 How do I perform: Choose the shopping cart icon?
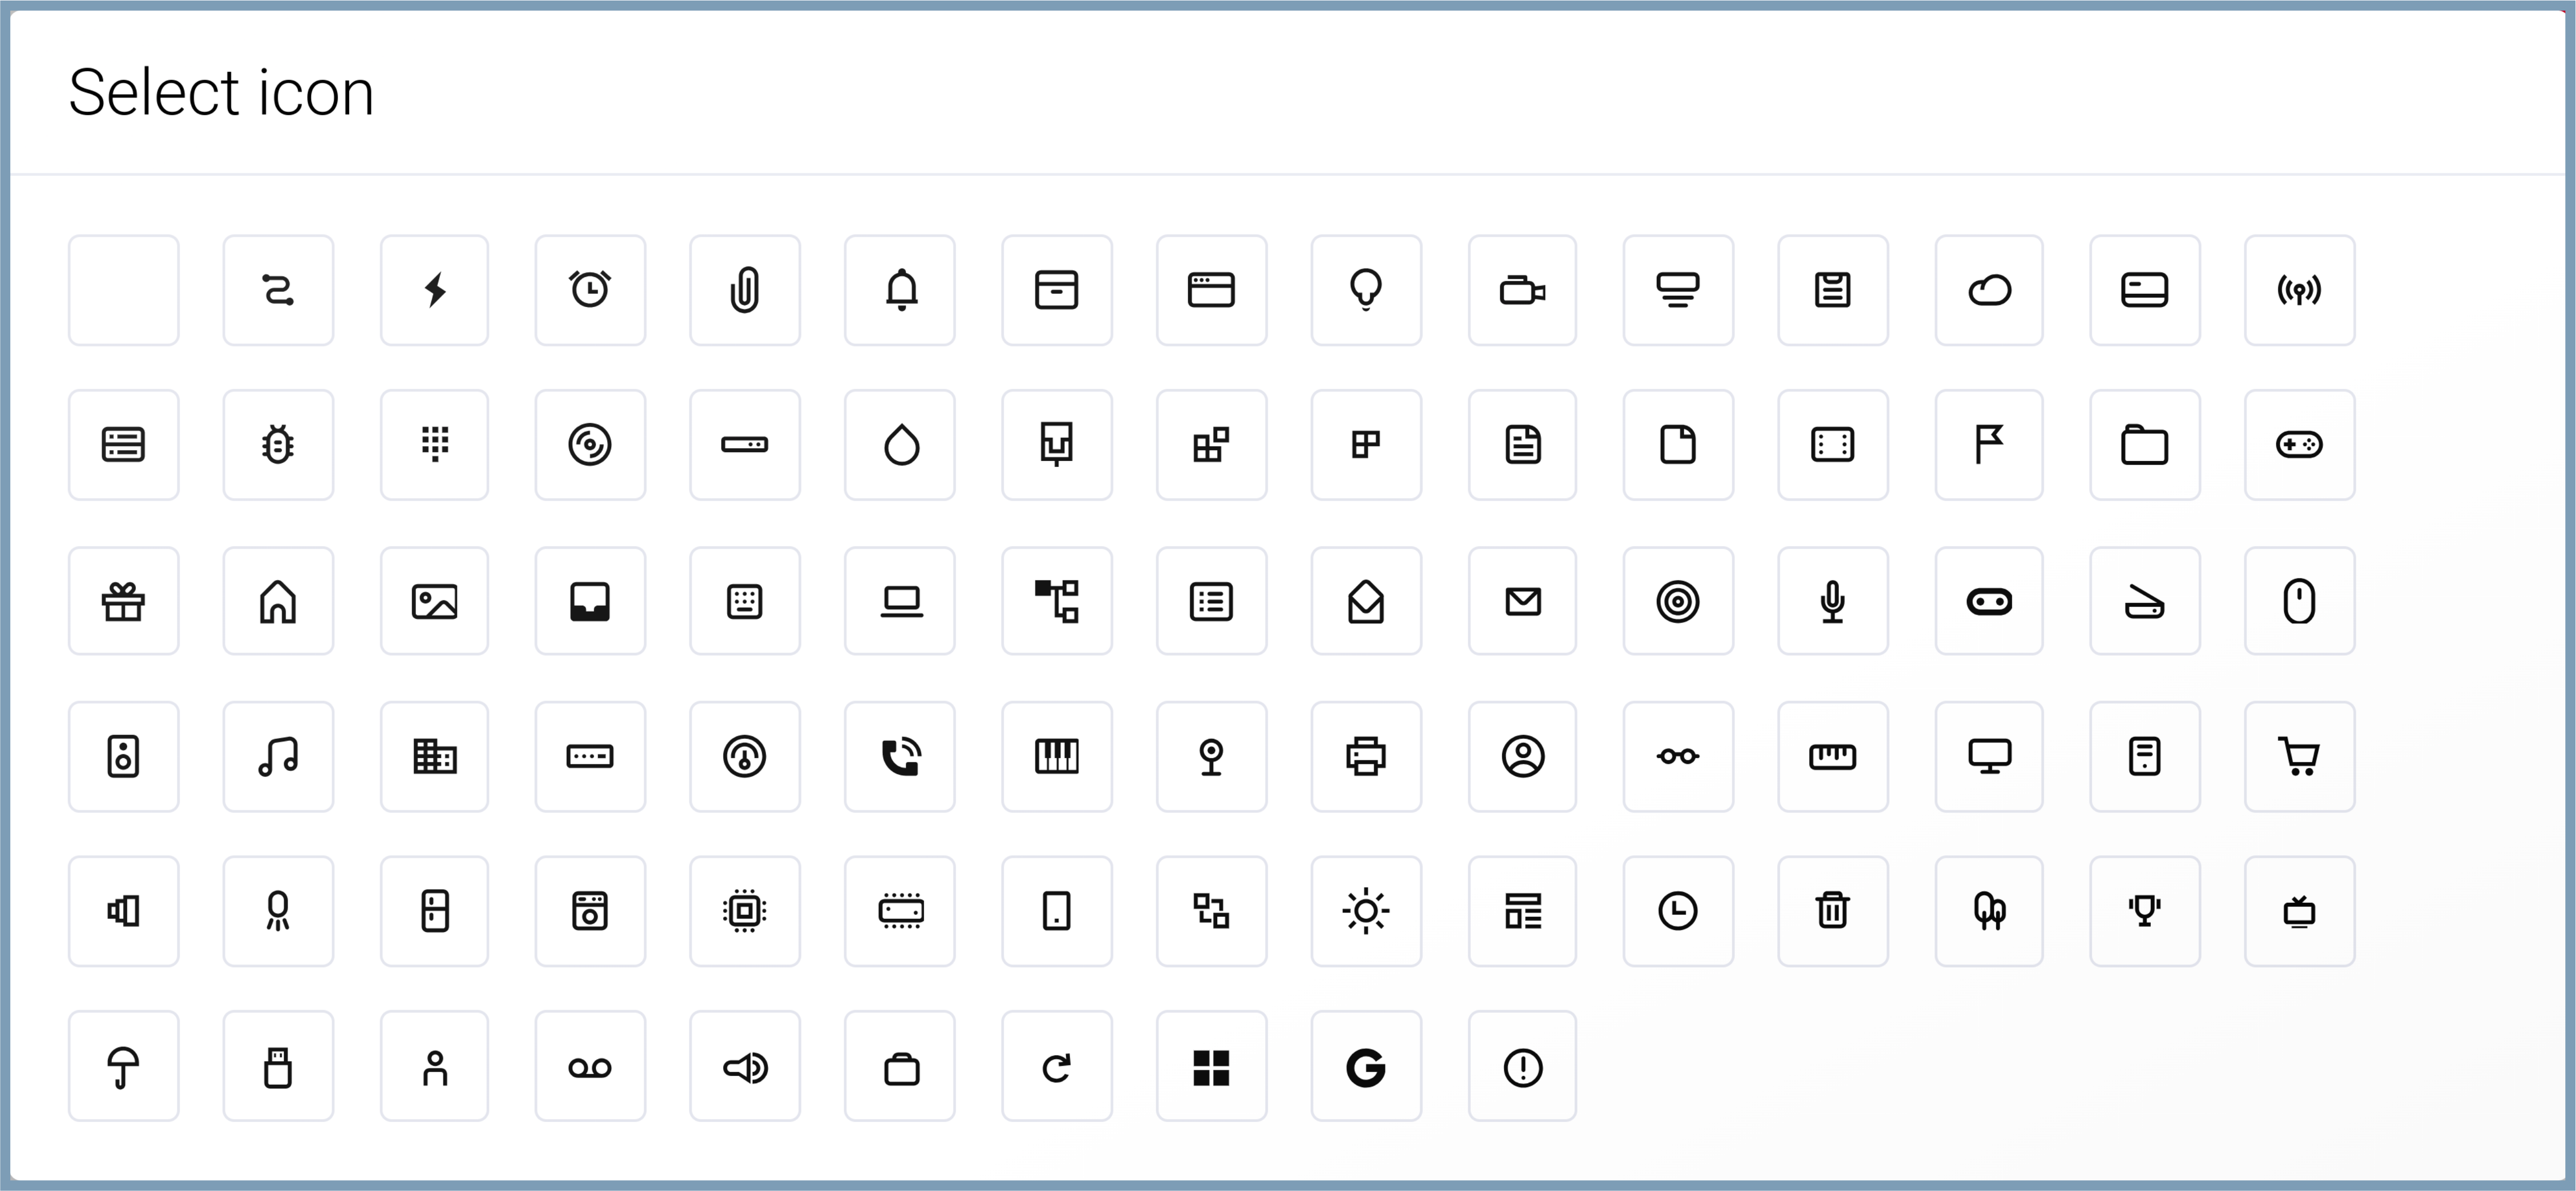pos(2299,756)
